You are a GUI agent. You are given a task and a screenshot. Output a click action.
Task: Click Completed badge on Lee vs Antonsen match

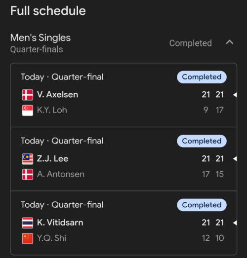202,141
